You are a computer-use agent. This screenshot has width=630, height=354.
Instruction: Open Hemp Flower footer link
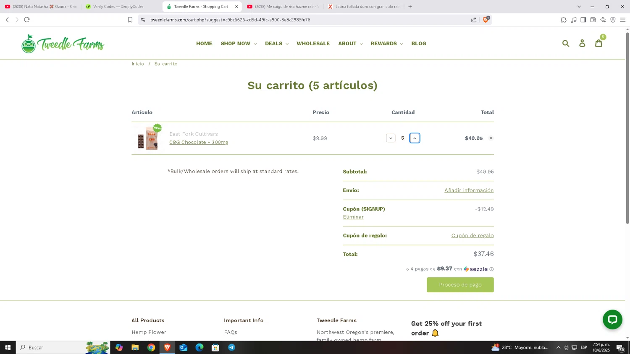tap(149, 332)
